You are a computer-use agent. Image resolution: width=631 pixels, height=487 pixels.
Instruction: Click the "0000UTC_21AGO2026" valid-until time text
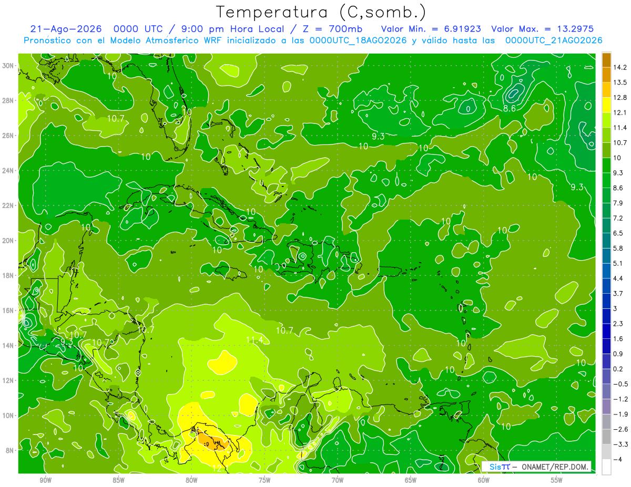pos(553,40)
